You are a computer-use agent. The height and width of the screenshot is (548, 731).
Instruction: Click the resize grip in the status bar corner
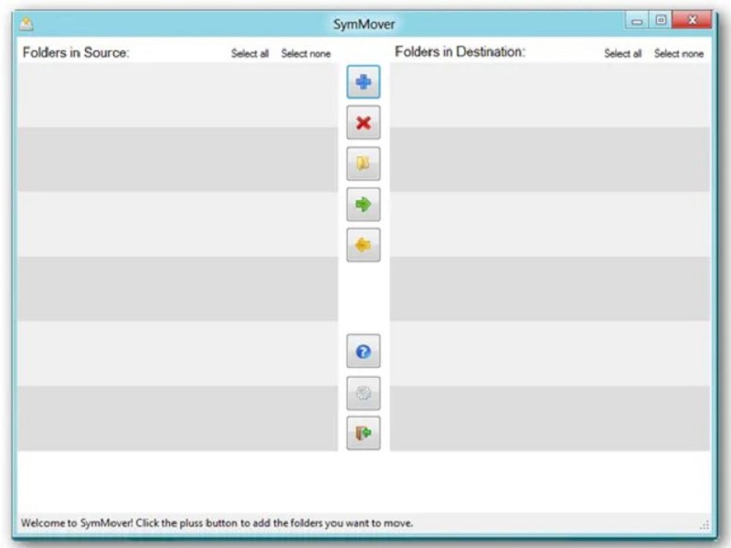705,525
